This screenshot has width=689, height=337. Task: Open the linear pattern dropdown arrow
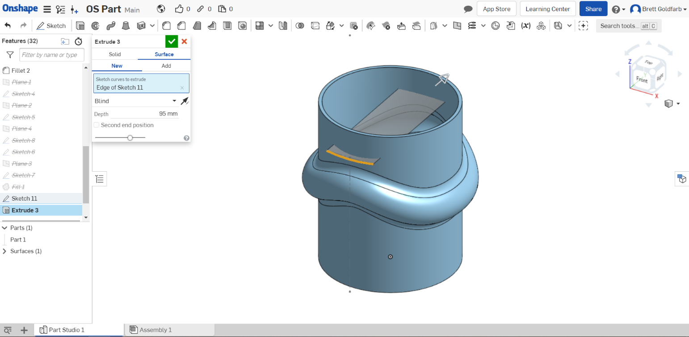[271, 25]
